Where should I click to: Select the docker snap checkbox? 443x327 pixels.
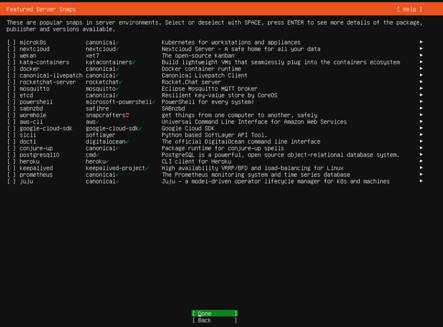tap(12, 69)
